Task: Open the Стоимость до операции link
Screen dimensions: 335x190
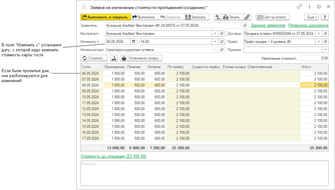Action: (x=114, y=156)
